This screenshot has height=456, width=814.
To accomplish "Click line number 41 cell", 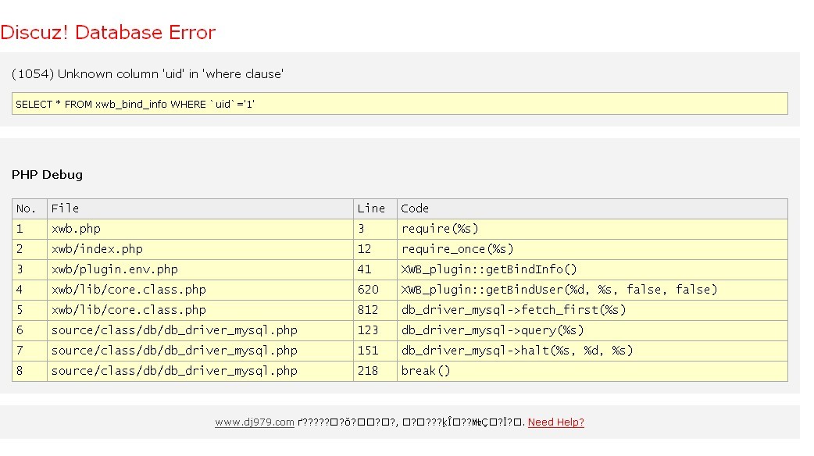I will pos(375,269).
